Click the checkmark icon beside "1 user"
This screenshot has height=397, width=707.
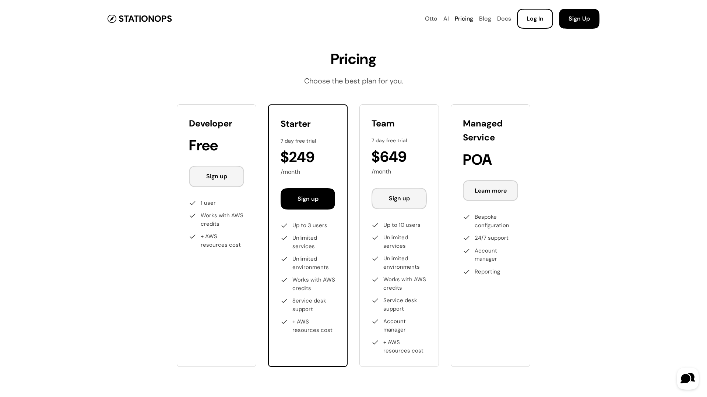[193, 203]
